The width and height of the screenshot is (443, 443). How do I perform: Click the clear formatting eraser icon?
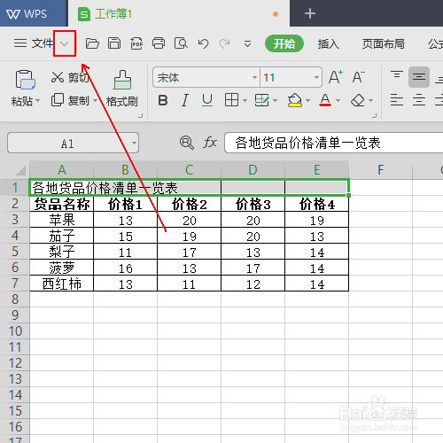pyautogui.click(x=358, y=100)
